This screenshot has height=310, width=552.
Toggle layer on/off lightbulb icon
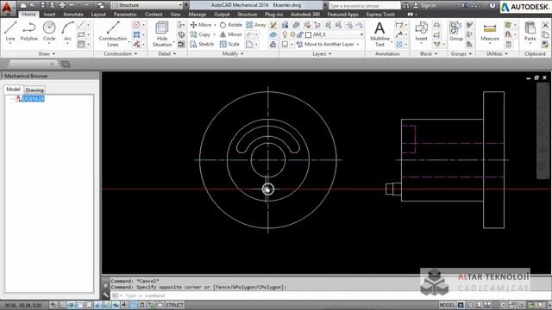pyautogui.click(x=285, y=34)
